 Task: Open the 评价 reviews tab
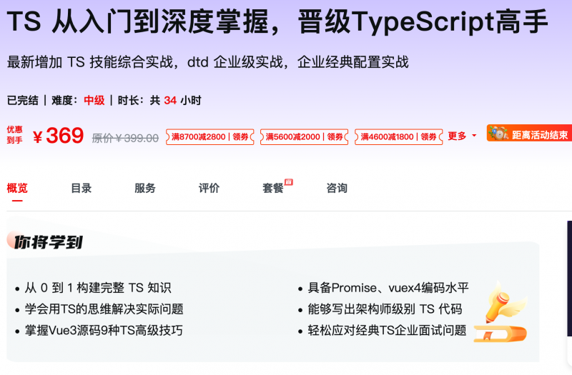pyautogui.click(x=209, y=188)
